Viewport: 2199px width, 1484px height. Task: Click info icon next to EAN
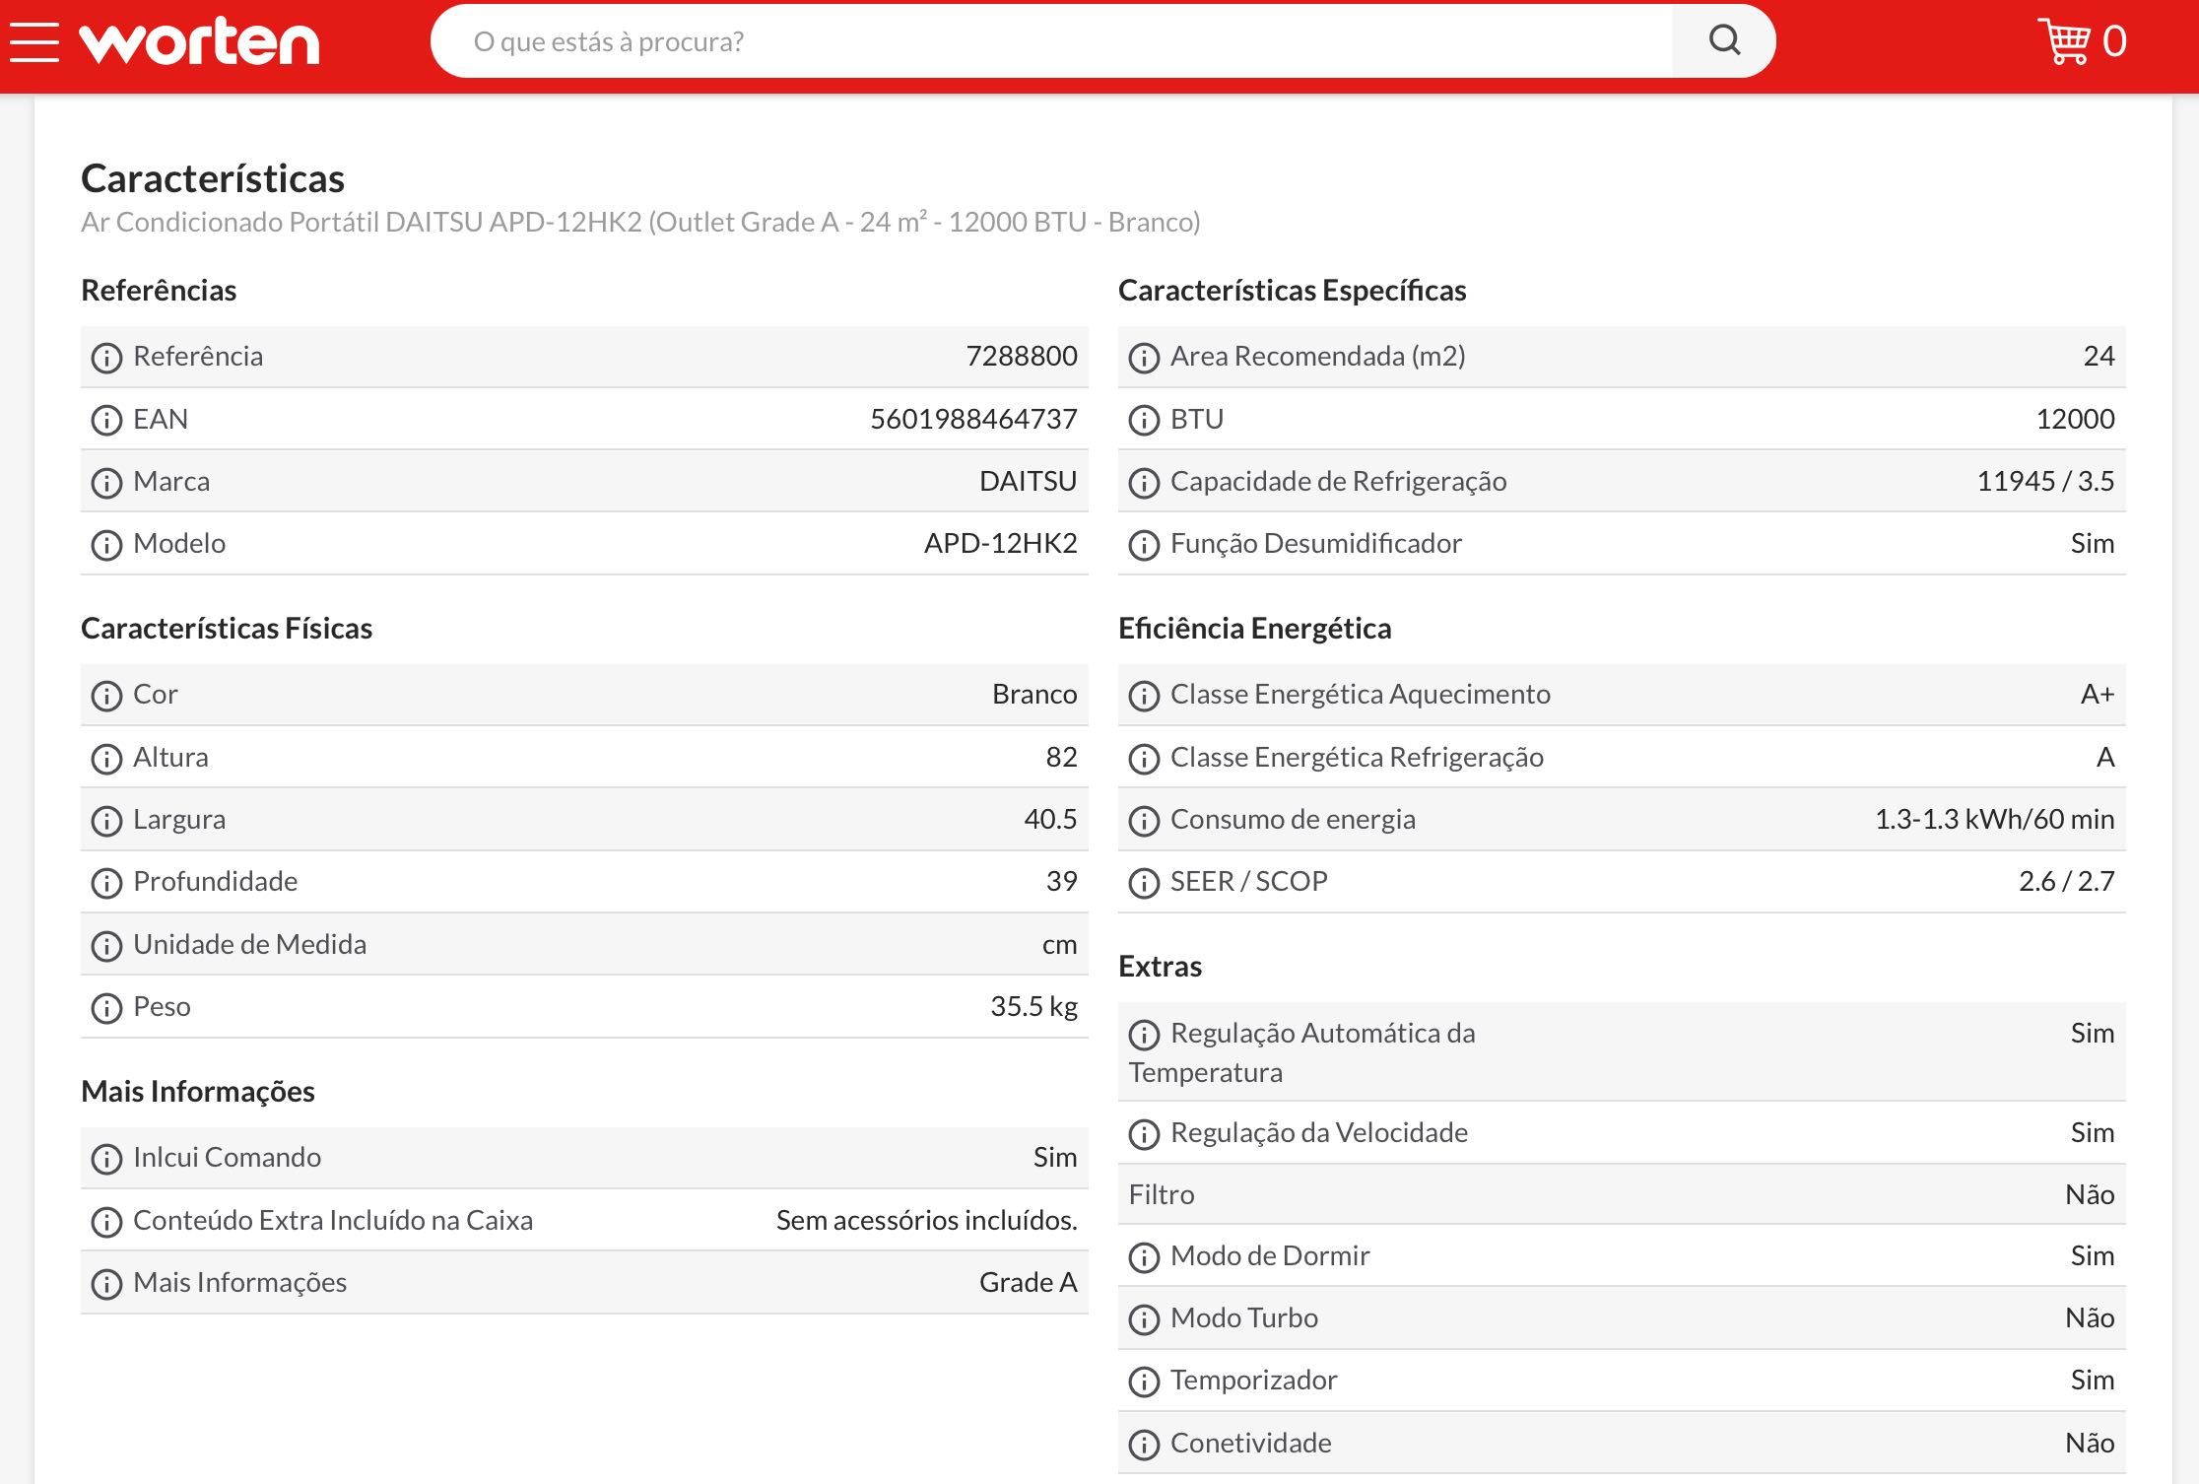coord(106,421)
